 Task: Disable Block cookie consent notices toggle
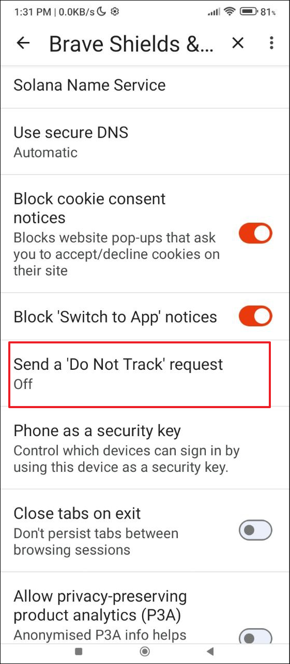255,234
